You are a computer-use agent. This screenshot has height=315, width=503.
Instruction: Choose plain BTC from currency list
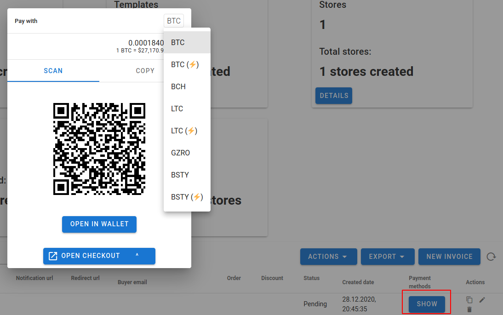(187, 42)
